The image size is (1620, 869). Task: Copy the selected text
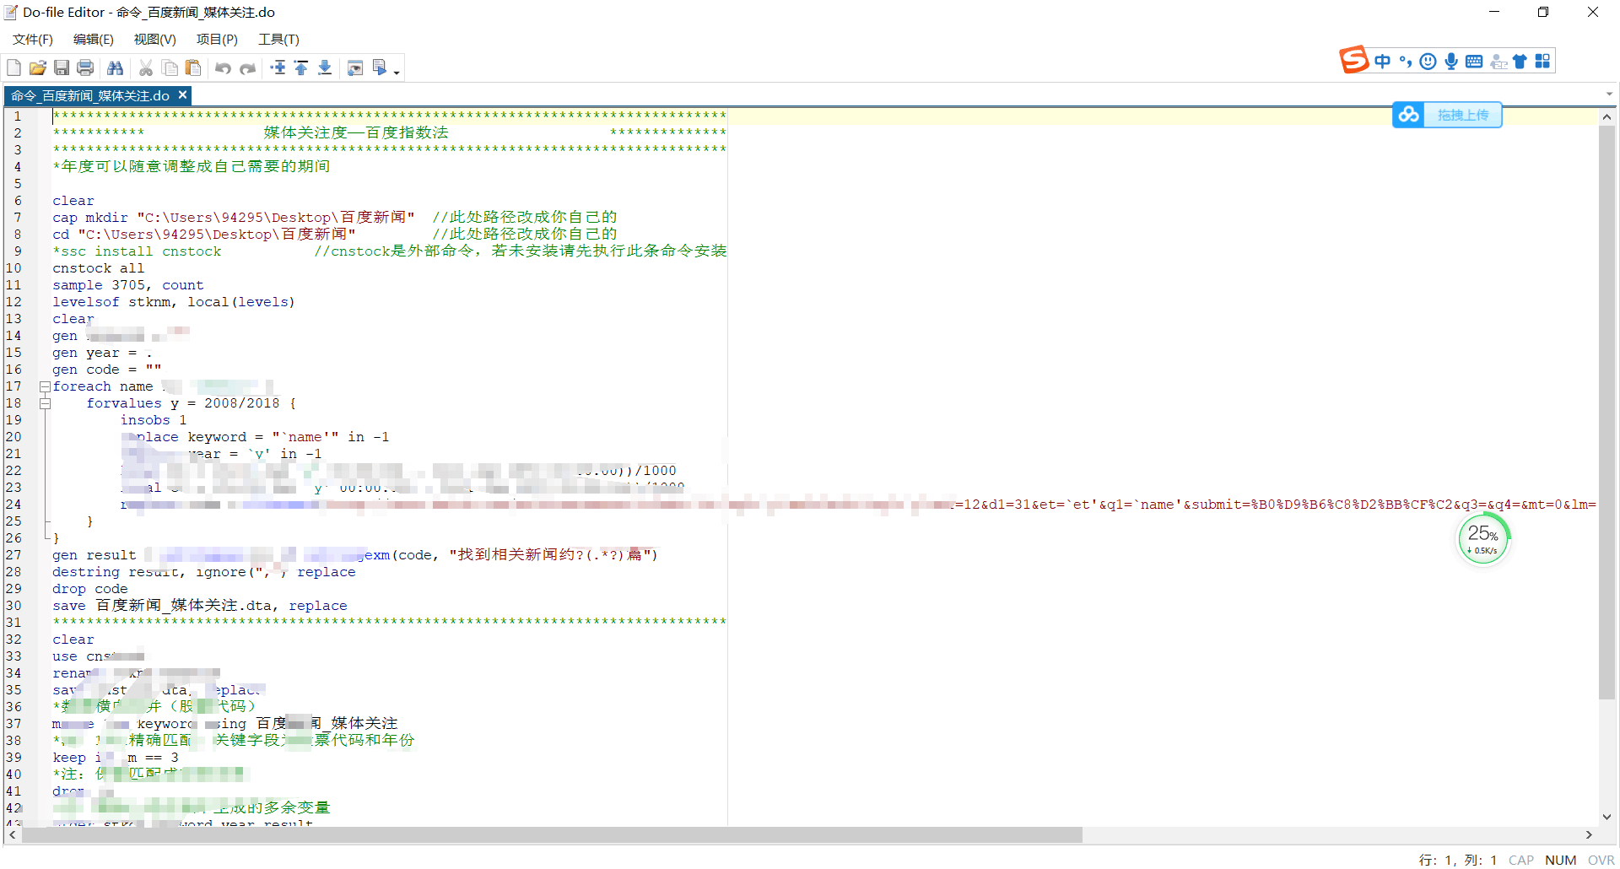click(x=170, y=67)
